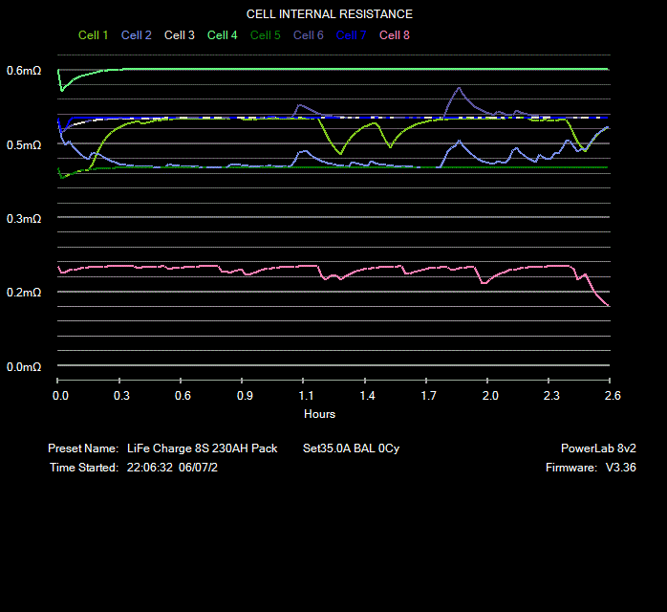667x612 pixels.
Task: Click the 0.2mΩ y-axis label
Action: pyautogui.click(x=24, y=293)
